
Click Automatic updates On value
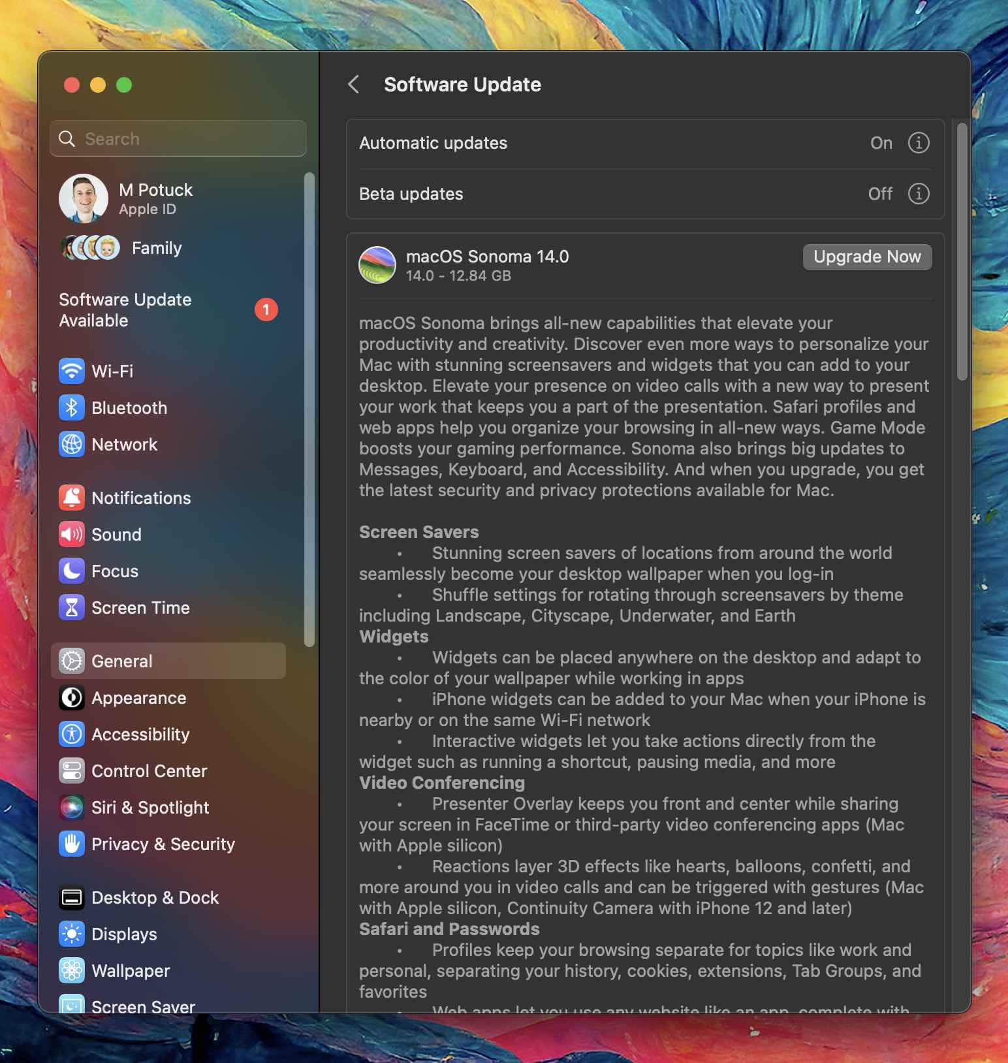click(881, 142)
